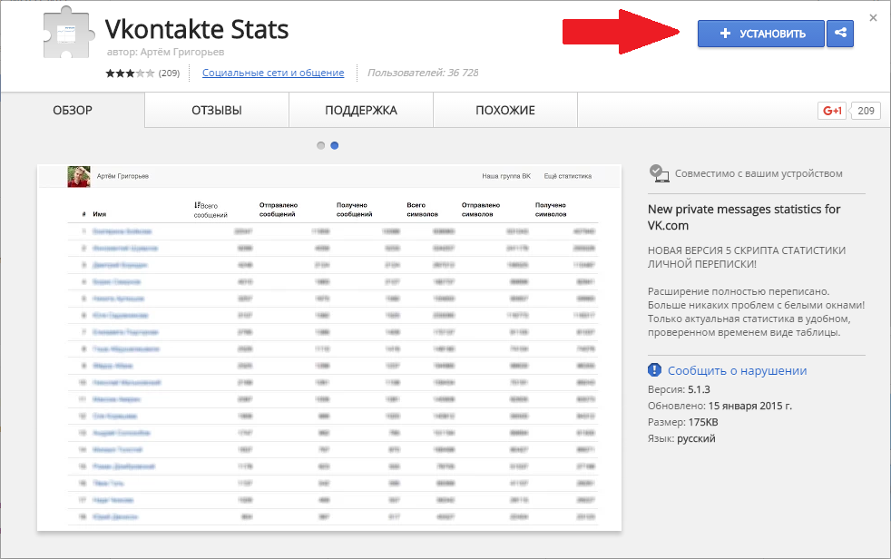Click the share icon next to Установить
This screenshot has height=559, width=891.
pos(840,34)
